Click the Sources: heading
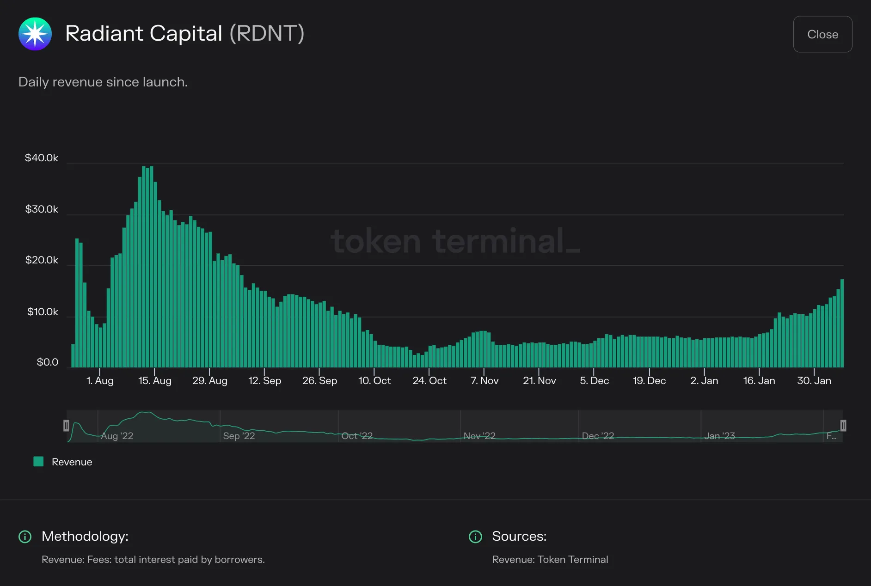 (x=519, y=536)
